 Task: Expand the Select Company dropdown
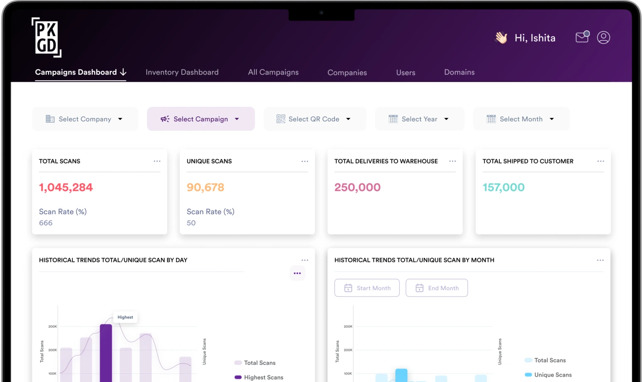(85, 119)
